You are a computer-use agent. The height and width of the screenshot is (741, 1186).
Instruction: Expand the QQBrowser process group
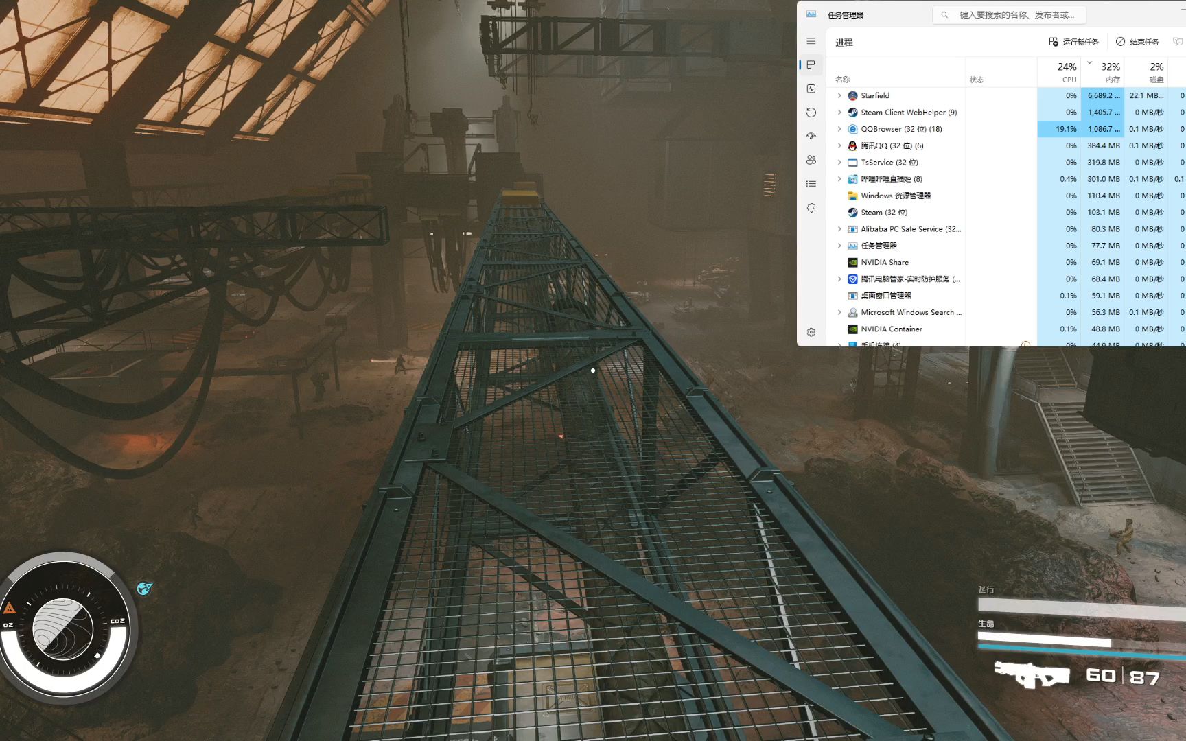pos(839,129)
